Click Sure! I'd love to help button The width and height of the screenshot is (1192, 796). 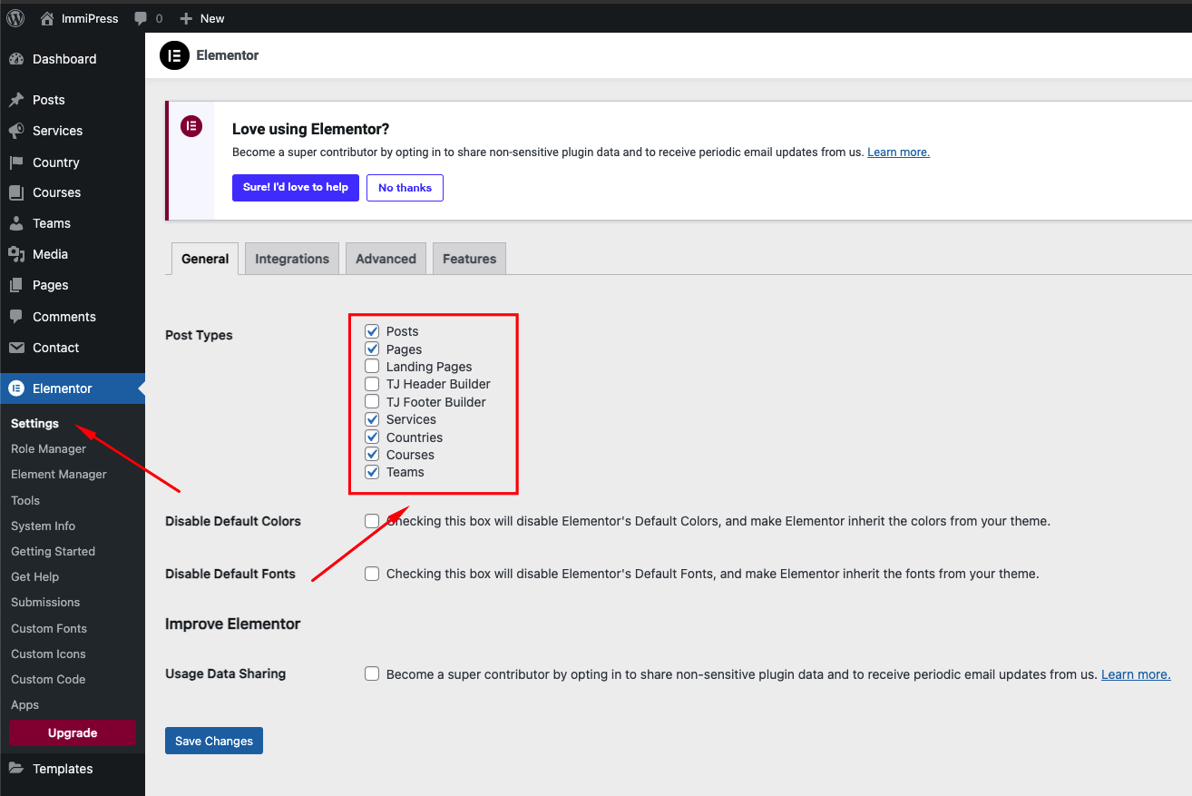point(296,188)
